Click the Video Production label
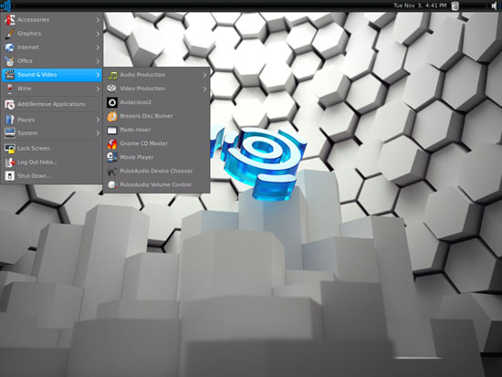 click(142, 89)
